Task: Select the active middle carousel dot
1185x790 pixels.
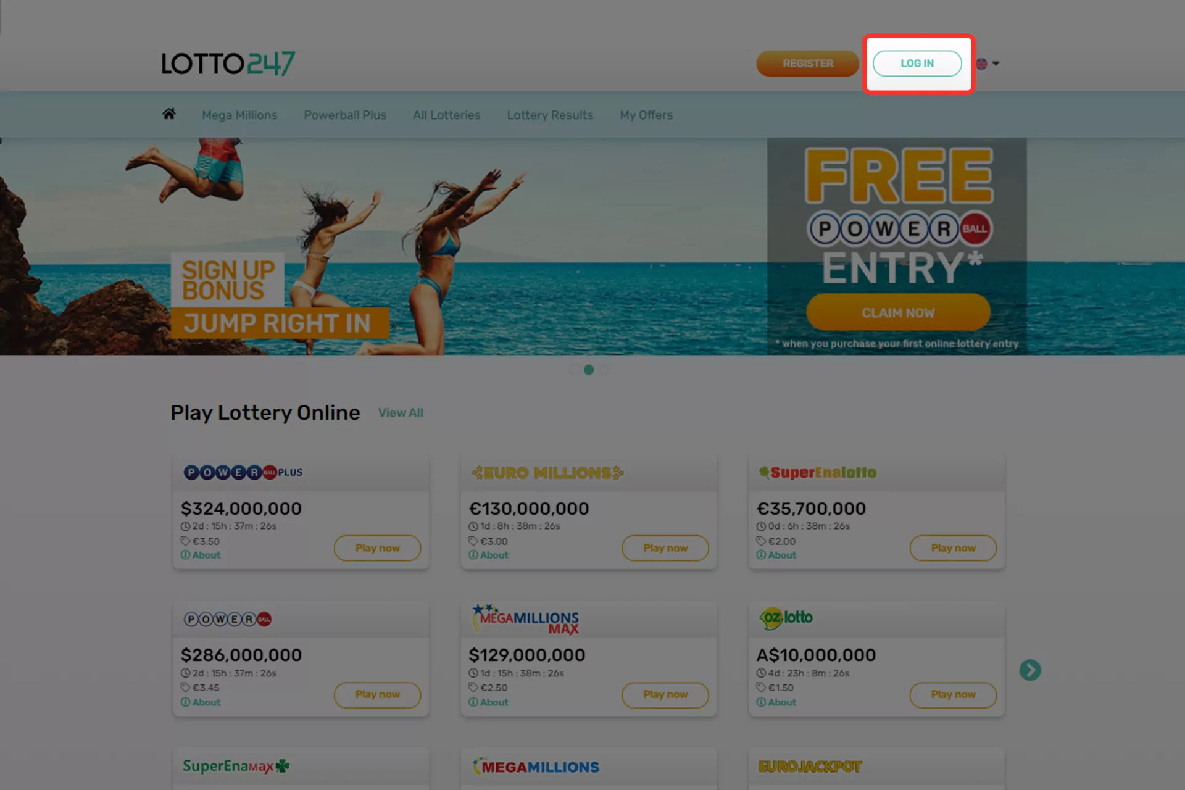Action: pos(589,370)
